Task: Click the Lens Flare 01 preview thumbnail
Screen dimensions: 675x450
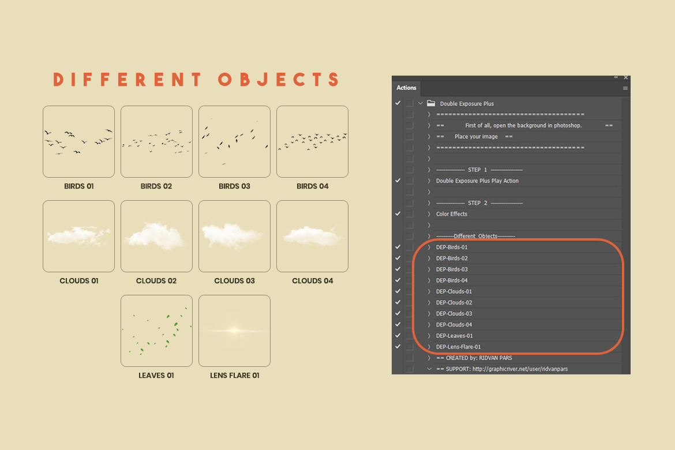Action: tap(234, 331)
